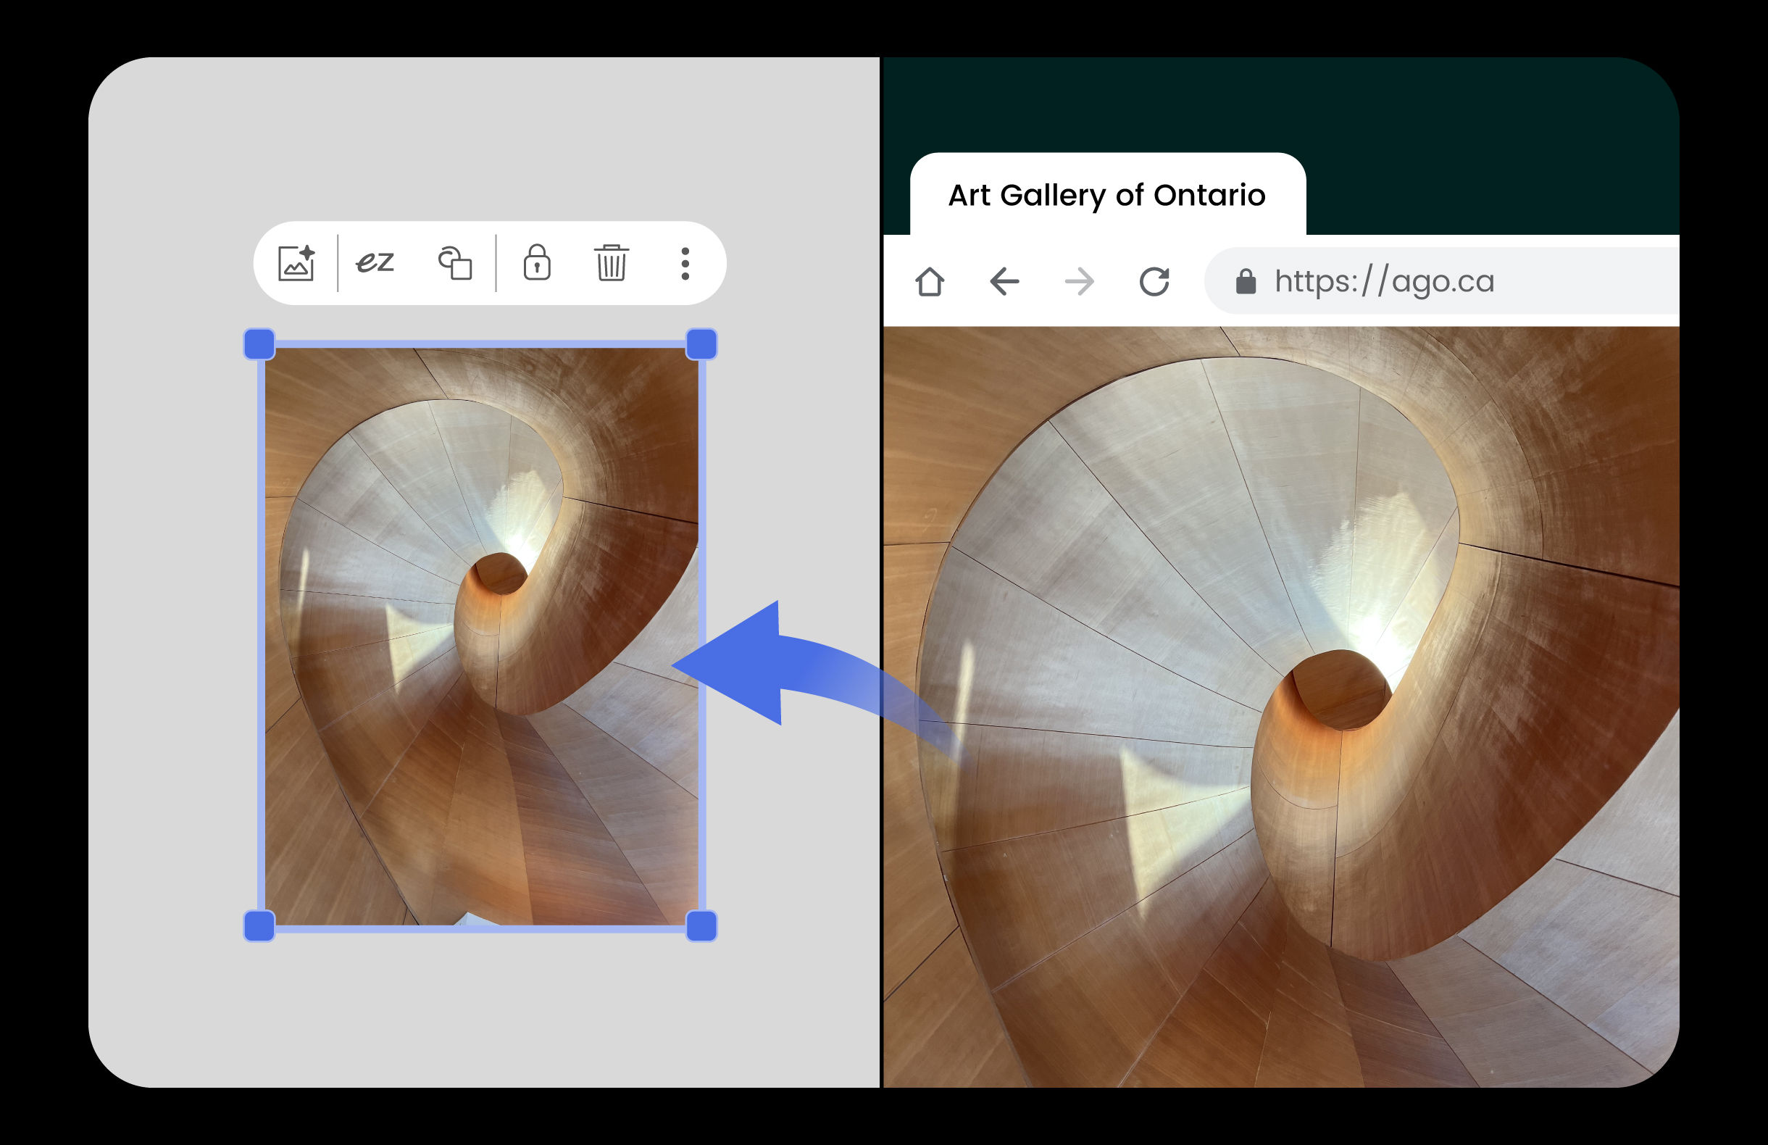Screen dimensions: 1768x1145
Task: Go back with the browser back arrow
Action: (1004, 282)
